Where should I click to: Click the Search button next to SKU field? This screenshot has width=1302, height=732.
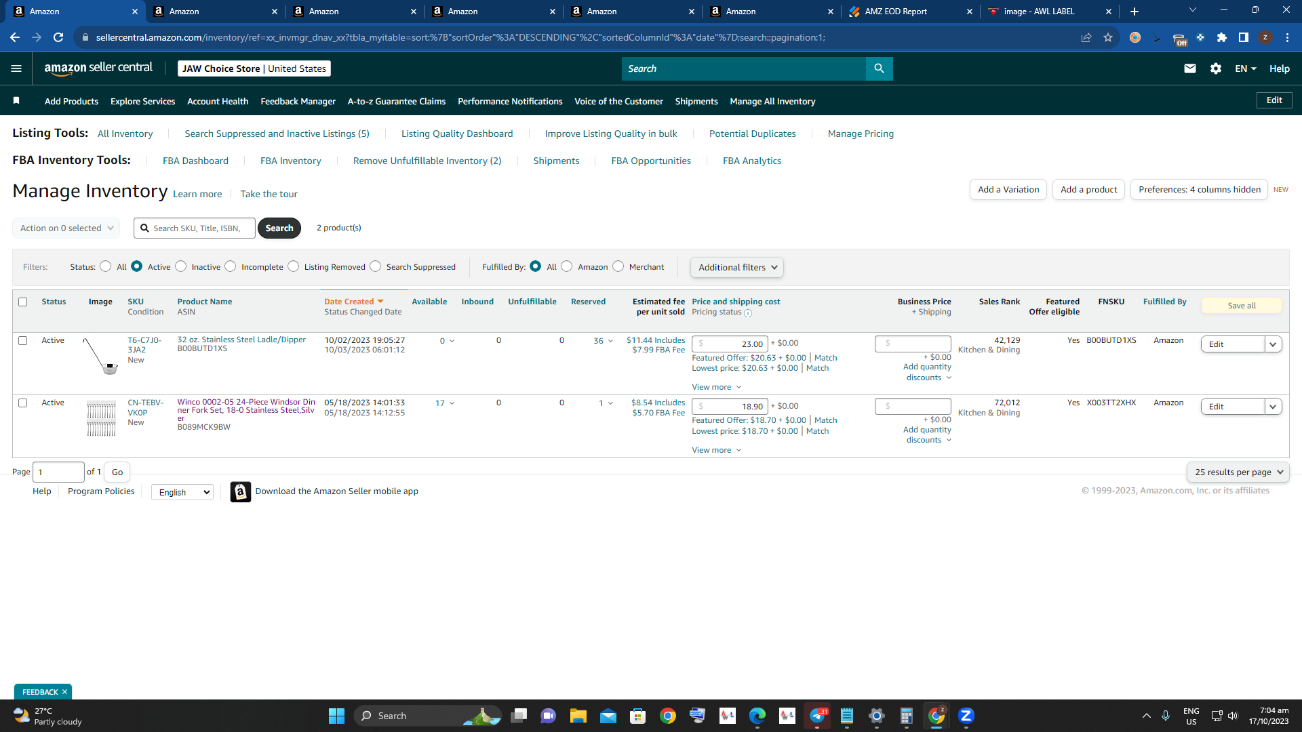point(279,228)
